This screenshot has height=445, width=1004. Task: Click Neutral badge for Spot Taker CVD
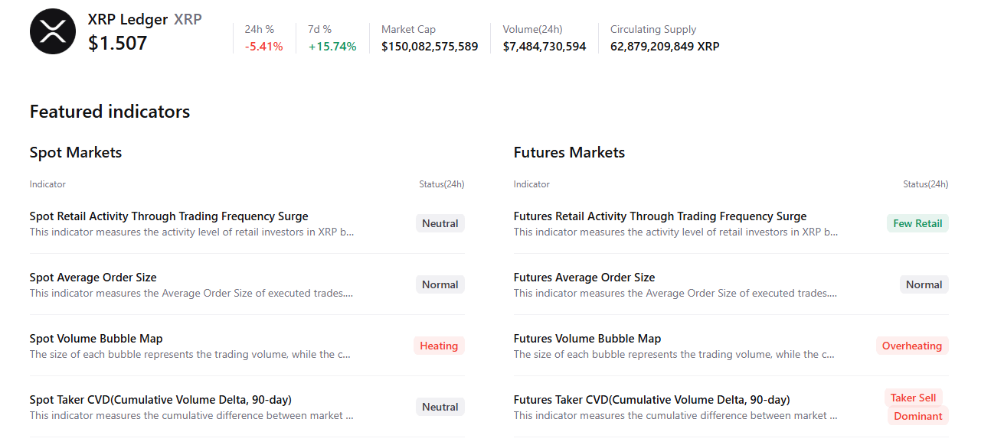click(440, 407)
